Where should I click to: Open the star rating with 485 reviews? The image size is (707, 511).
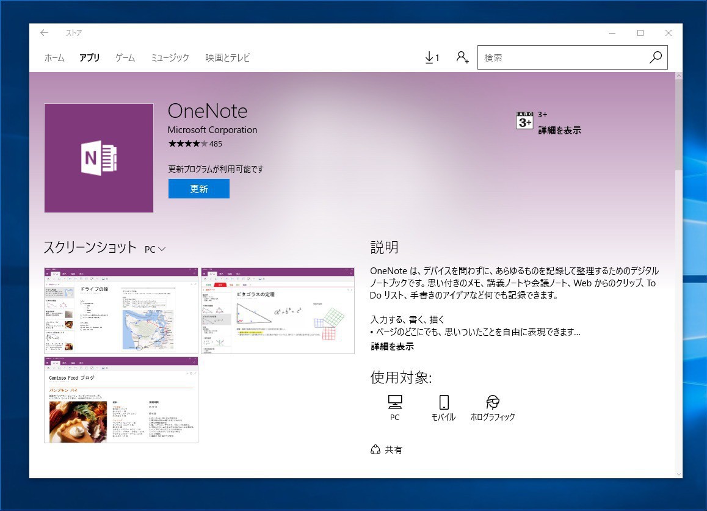coord(195,144)
